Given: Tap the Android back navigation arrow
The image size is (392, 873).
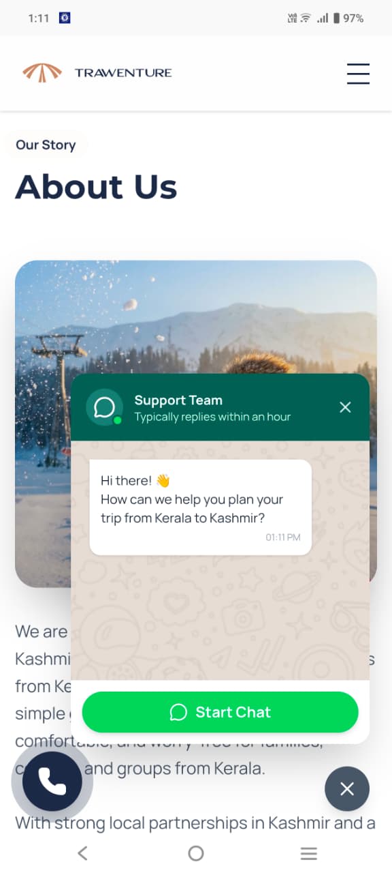Looking at the screenshot, I should coord(82,853).
